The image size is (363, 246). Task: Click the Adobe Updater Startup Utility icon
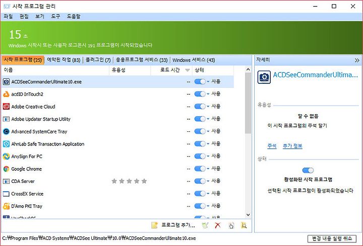tap(6, 119)
